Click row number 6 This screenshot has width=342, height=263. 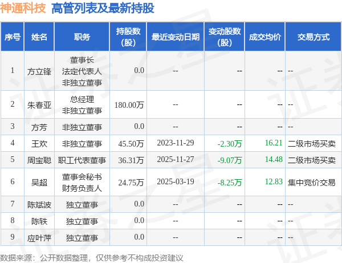(x=13, y=181)
